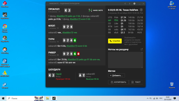
Task: Click the ССЫЛКА share link button
Action: point(115,41)
